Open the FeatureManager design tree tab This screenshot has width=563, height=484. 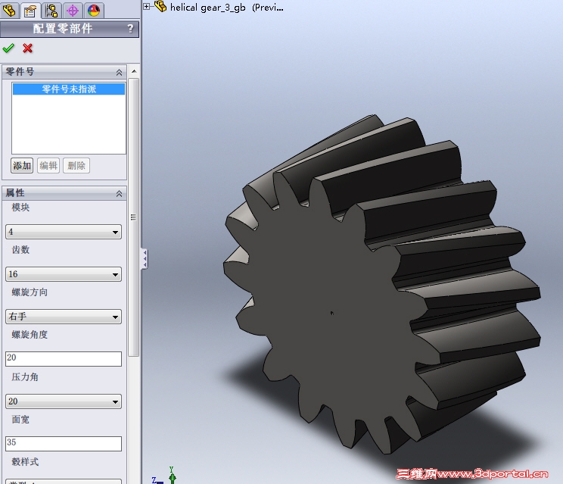(10, 10)
